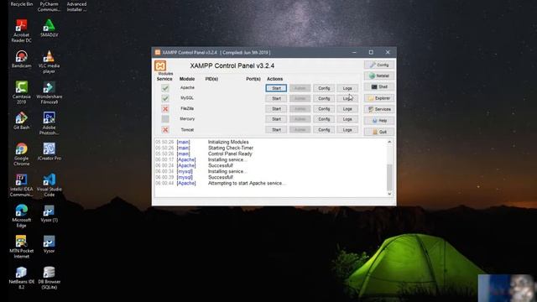Screen dimensions: 537x302
Task: Open the XAMPP Help button
Action: 379,121
